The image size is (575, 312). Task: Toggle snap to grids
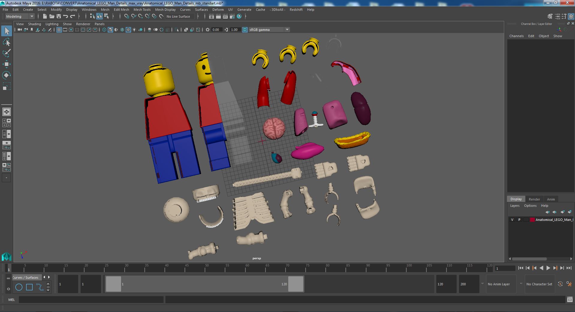coord(126,16)
